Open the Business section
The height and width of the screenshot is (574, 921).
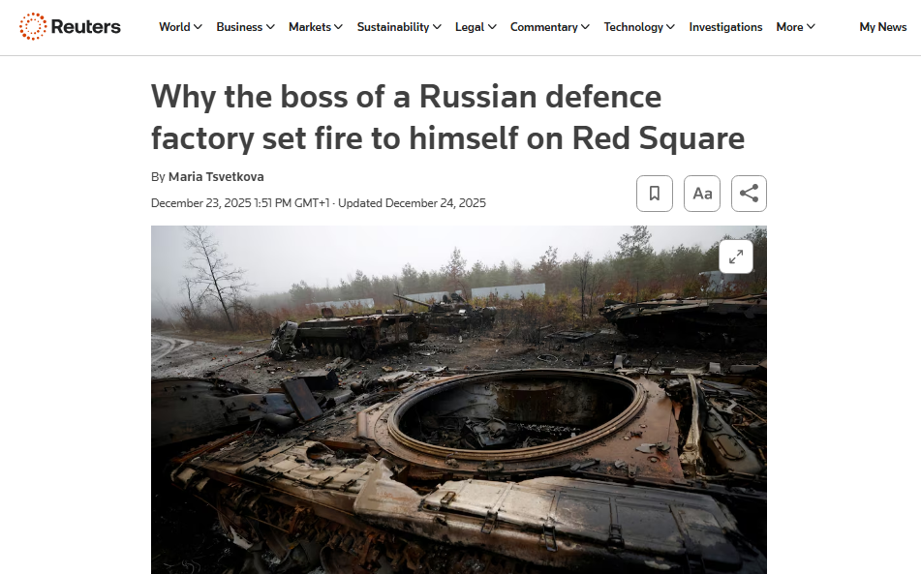239,27
